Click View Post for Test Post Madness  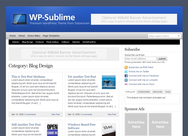tap(55, 114)
